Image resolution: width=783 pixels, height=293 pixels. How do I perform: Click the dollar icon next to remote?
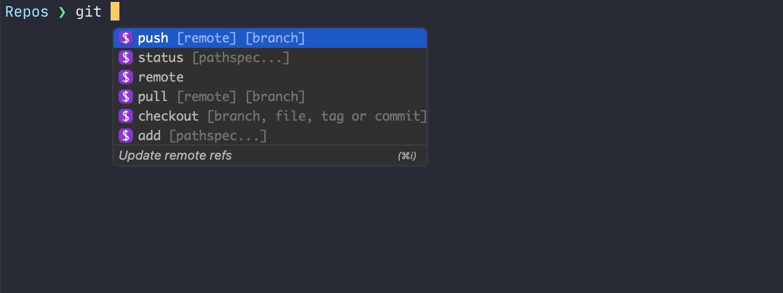[x=126, y=77]
